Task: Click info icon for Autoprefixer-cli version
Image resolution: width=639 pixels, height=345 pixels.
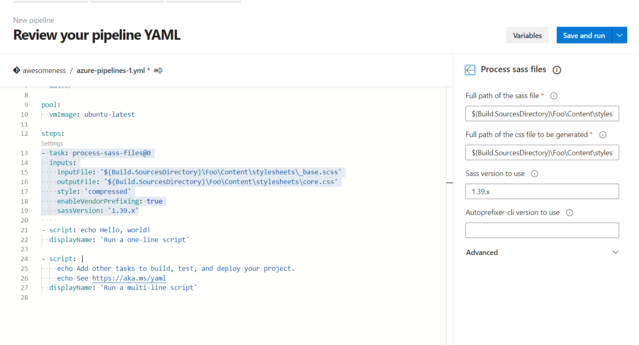Action: 570,213
